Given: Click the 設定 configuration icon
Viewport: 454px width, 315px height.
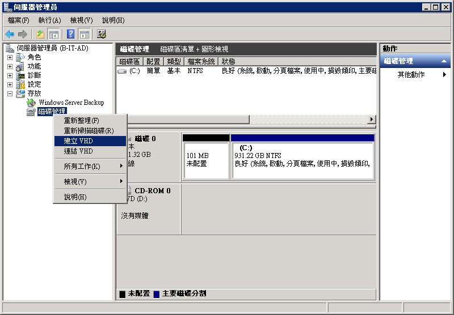Looking at the screenshot, I should [20, 84].
